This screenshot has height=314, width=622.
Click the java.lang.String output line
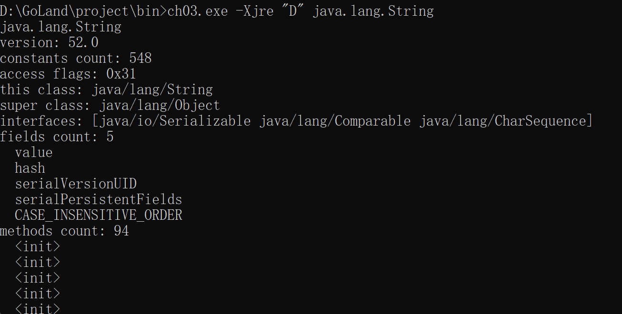[61, 27]
